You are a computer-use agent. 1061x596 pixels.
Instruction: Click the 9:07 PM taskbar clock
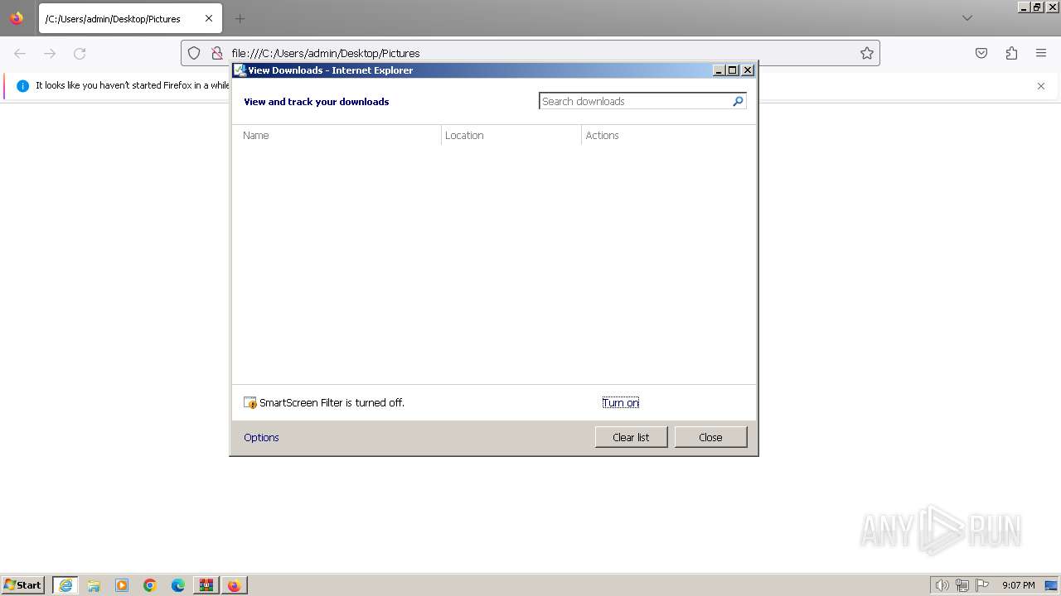[x=1018, y=585]
